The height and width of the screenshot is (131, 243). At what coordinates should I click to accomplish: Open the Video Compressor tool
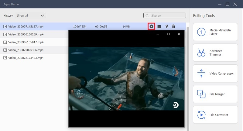coord(215,73)
